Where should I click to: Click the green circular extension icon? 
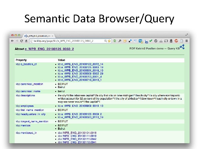click(115, 41)
